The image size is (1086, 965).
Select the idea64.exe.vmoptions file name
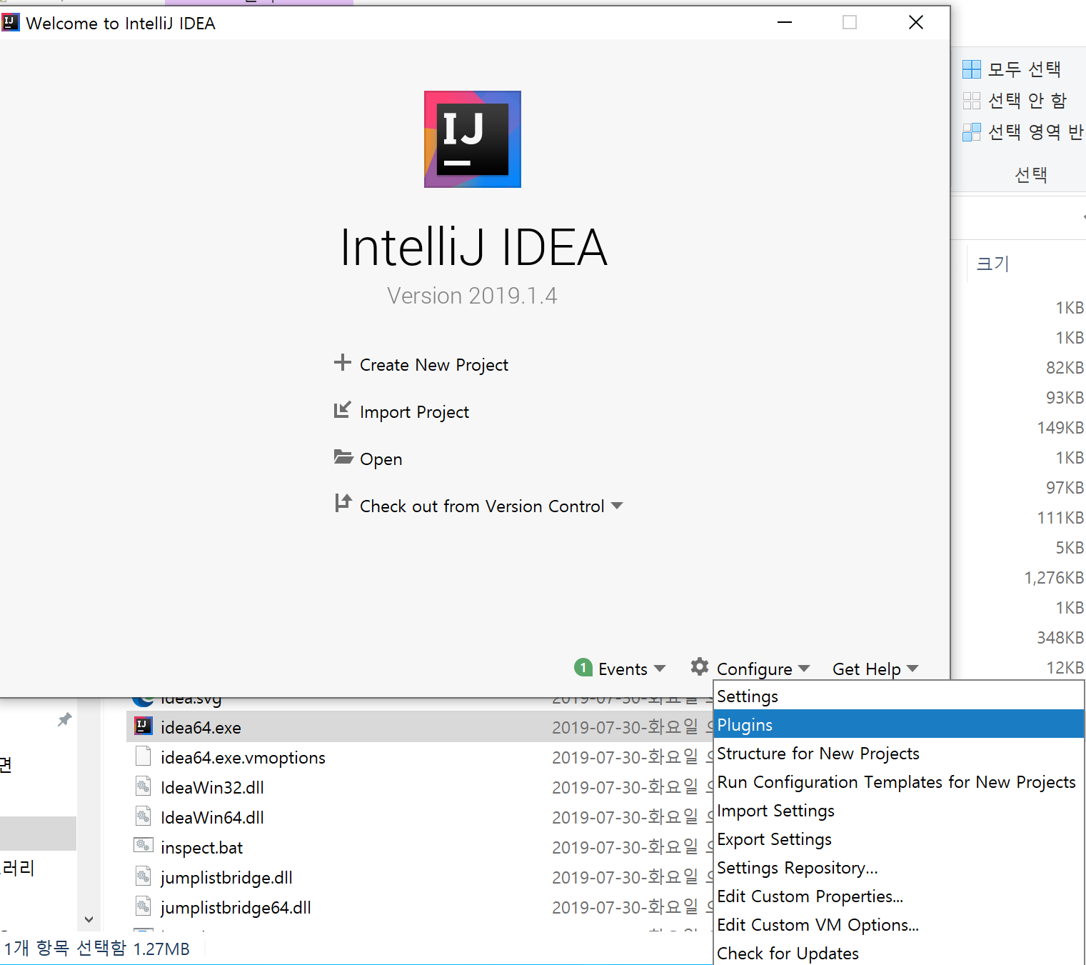pyautogui.click(x=243, y=758)
